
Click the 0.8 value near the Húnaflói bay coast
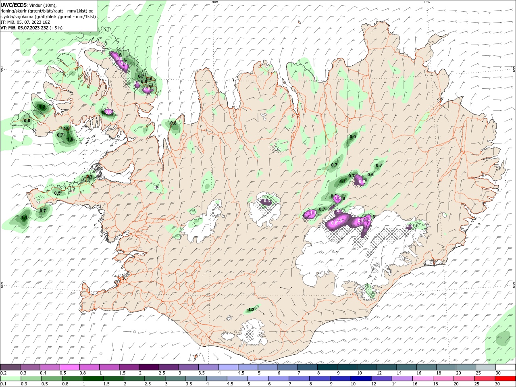pyautogui.click(x=173, y=123)
